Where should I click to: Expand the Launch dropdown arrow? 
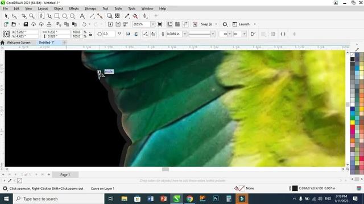point(255,24)
